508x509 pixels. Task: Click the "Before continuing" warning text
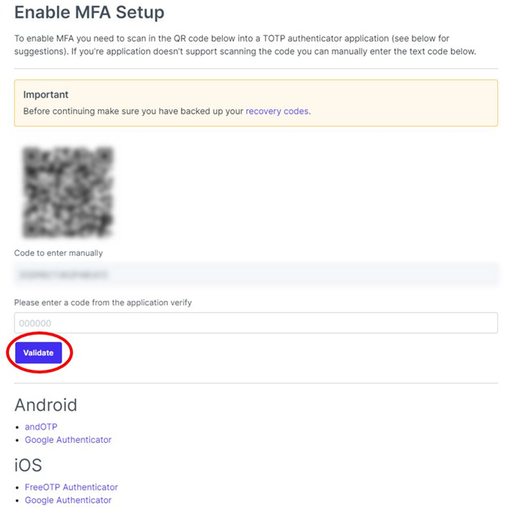point(131,111)
